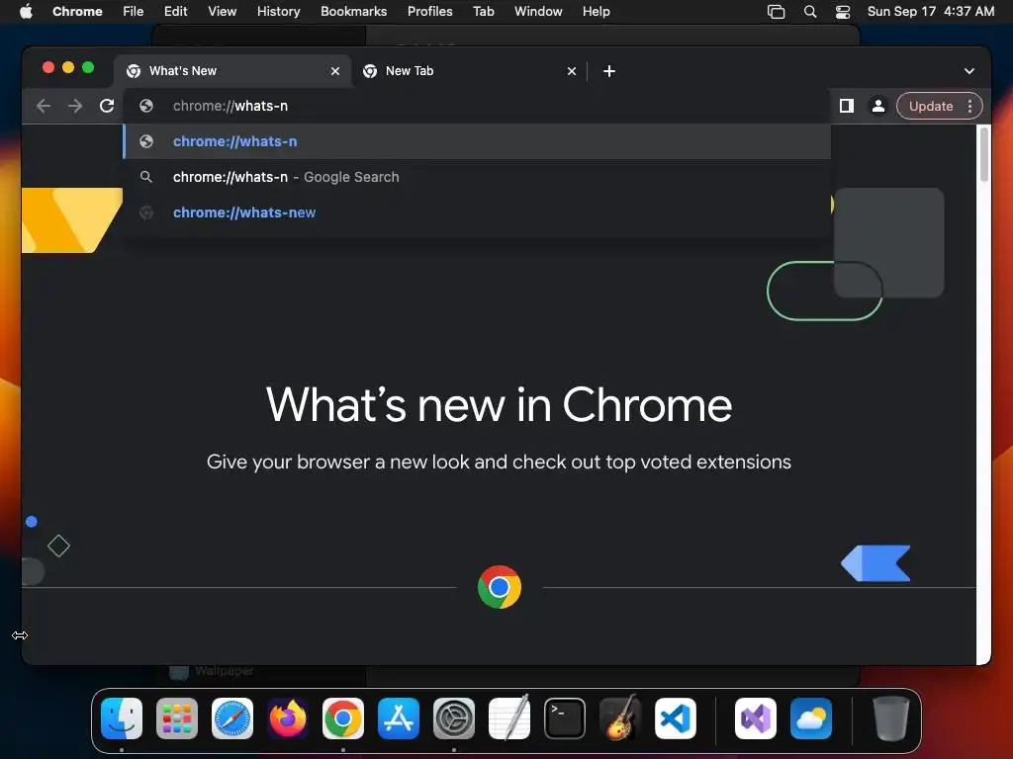Click Google Chrome in the Dock
This screenshot has height=759, width=1013.
coord(343,717)
